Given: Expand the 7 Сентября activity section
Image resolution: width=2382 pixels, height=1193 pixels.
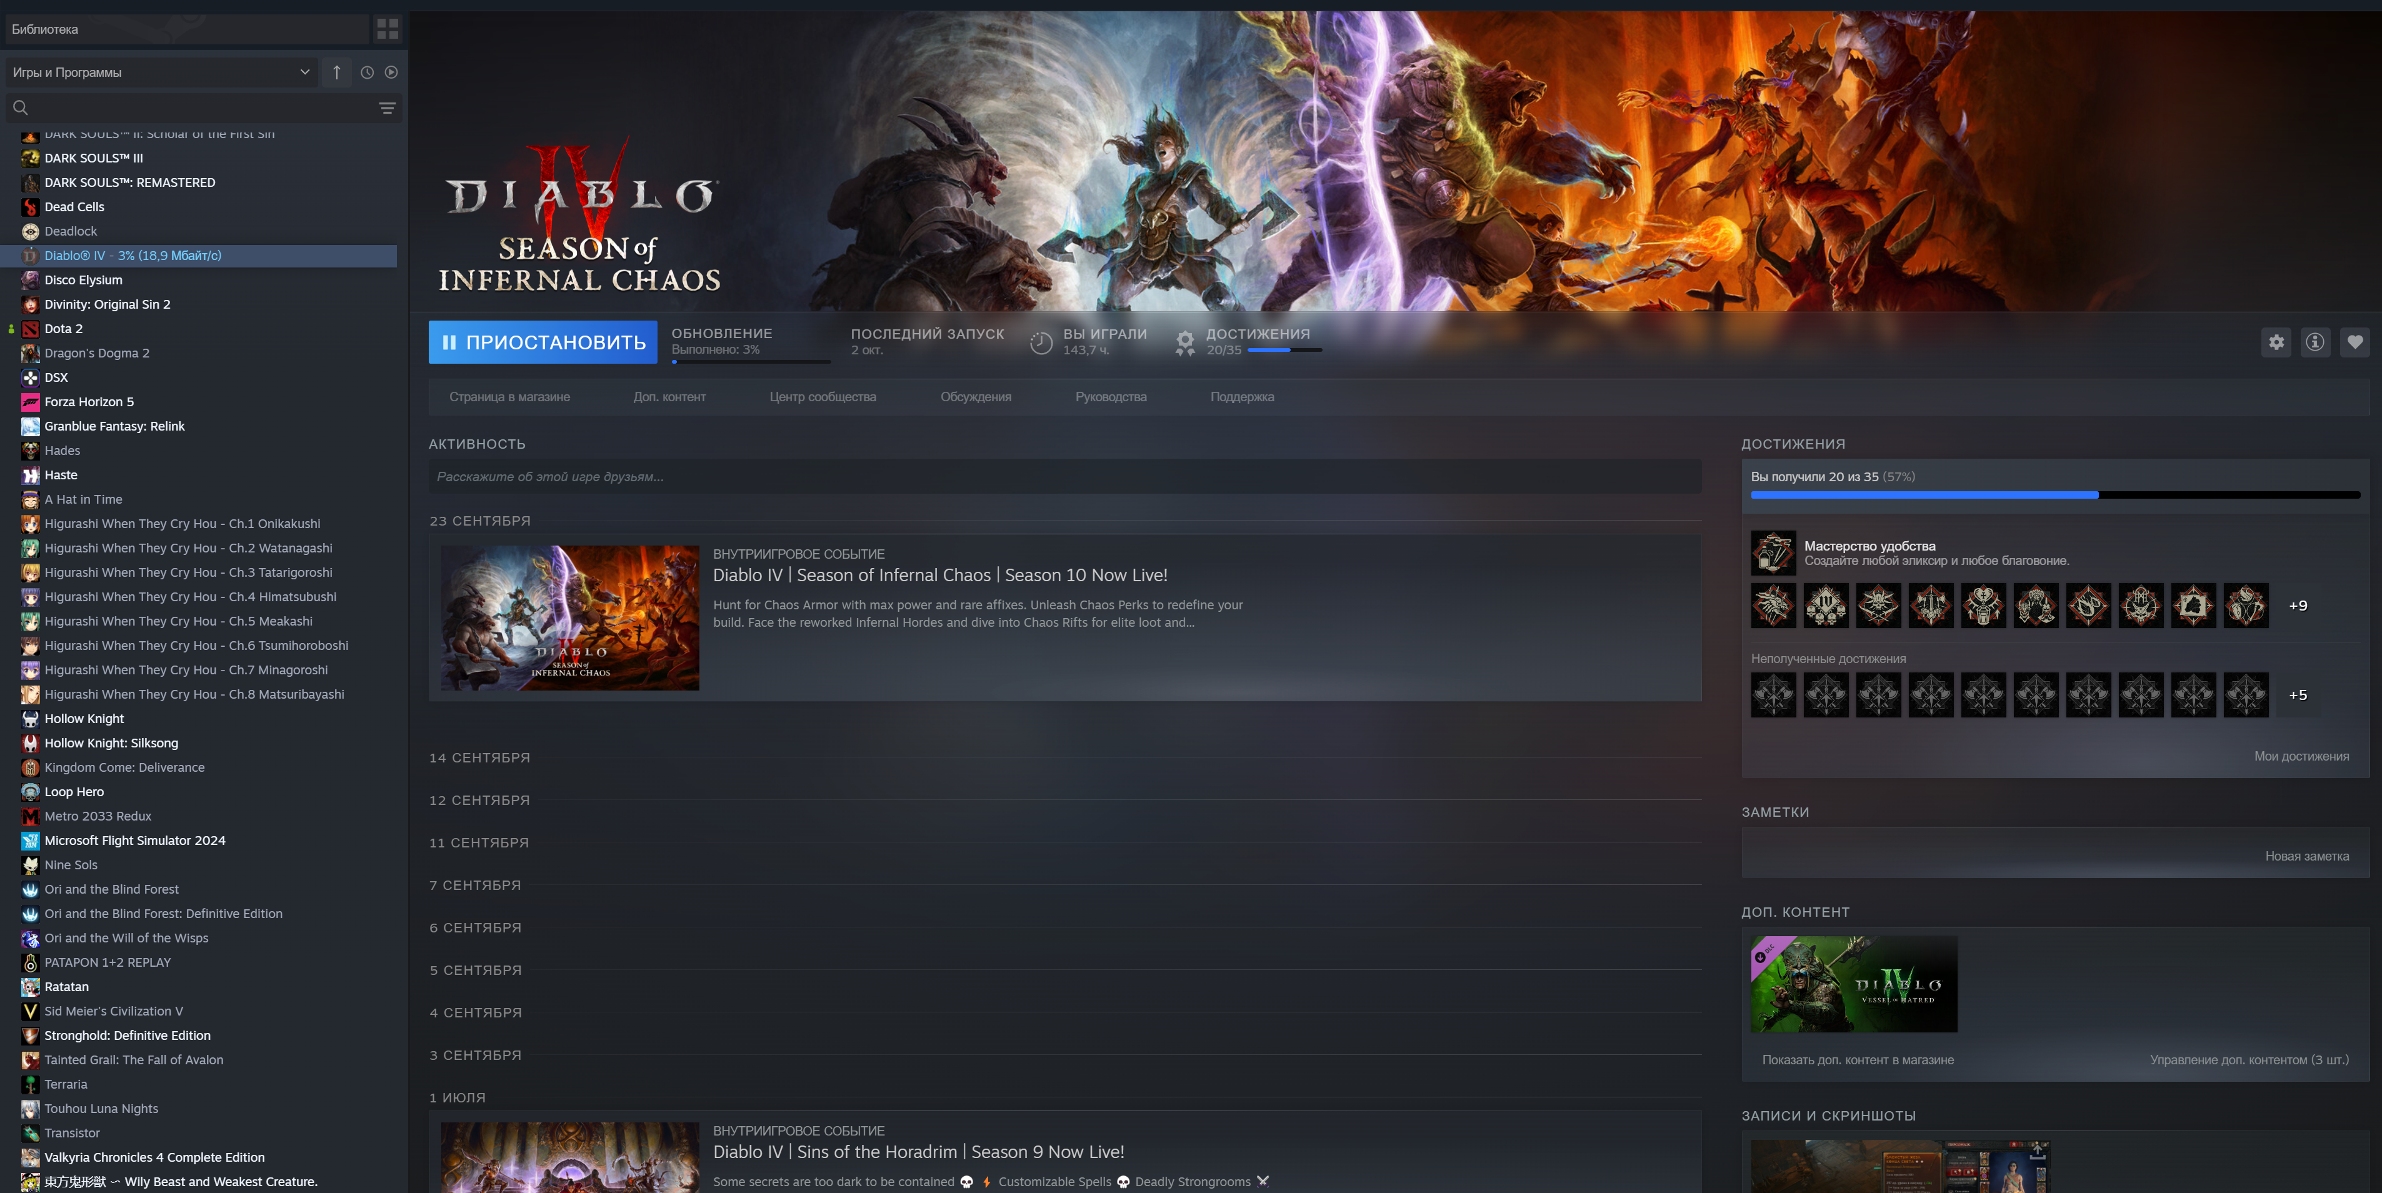Looking at the screenshot, I should pyautogui.click(x=475, y=885).
